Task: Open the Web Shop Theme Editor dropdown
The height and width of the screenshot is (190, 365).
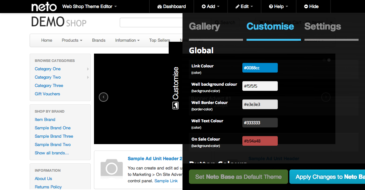Action: click(x=89, y=6)
